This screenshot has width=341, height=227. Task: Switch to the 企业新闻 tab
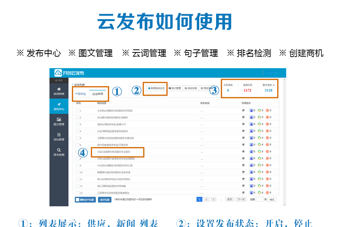pos(98,94)
